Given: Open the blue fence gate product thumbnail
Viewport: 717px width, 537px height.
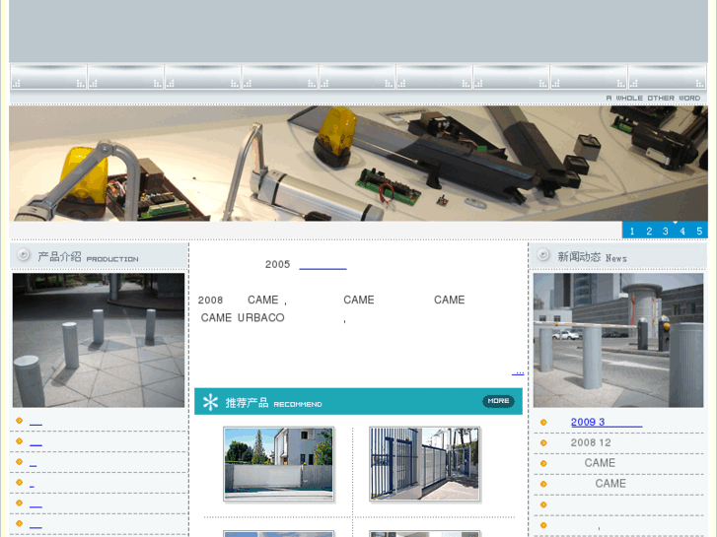Looking at the screenshot, I should click(x=424, y=464).
